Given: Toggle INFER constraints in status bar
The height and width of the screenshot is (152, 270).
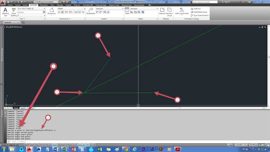Looking at the screenshot, I should (x=27, y=145).
